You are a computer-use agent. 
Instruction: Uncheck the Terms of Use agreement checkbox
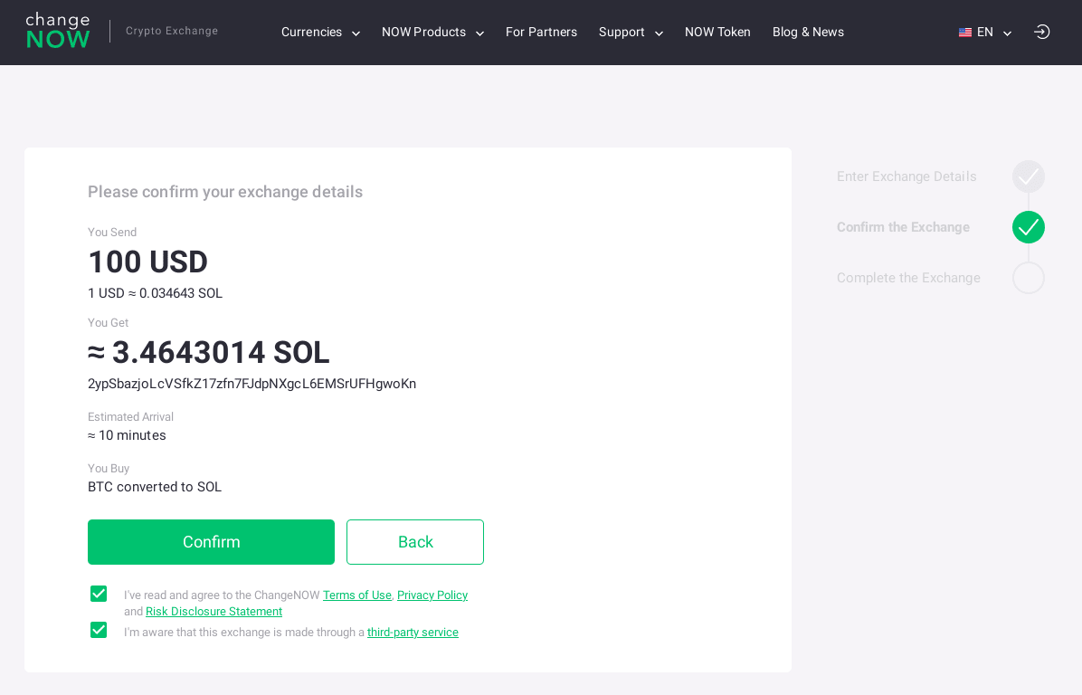pos(99,594)
